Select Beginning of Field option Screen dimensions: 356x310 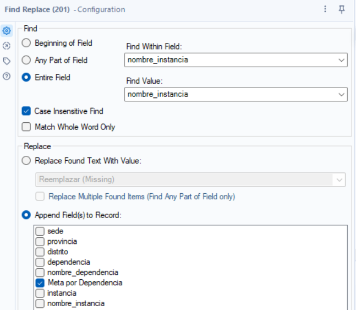pos(26,43)
